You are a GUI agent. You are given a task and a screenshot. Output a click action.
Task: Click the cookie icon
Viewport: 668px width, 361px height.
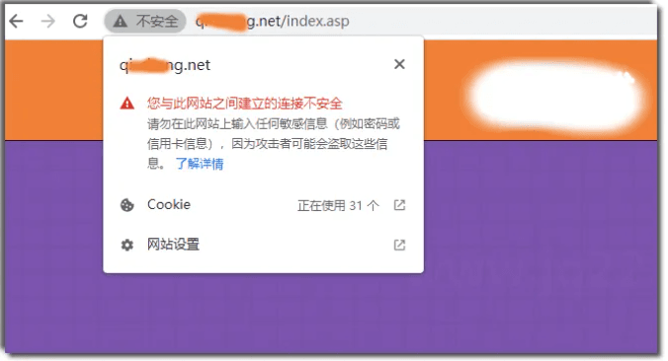point(126,205)
